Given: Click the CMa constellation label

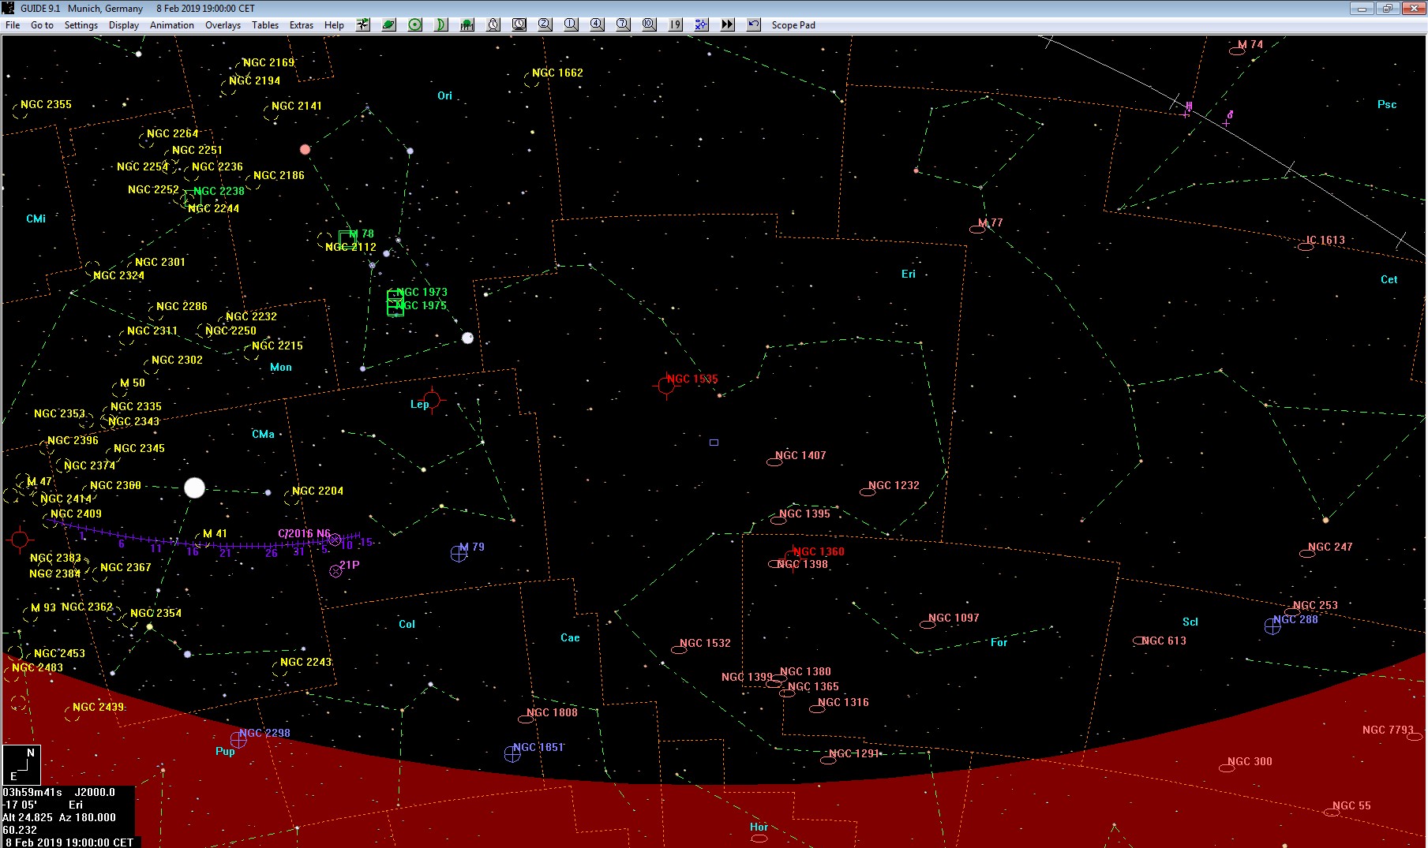Looking at the screenshot, I should coord(263,434).
